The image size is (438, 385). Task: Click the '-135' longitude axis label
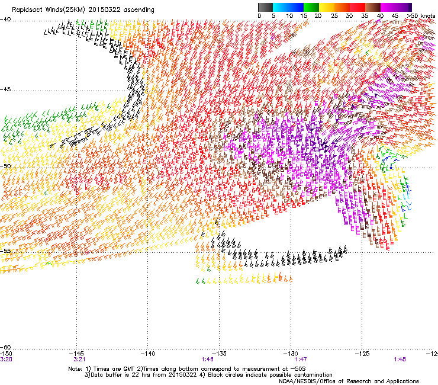(219, 354)
